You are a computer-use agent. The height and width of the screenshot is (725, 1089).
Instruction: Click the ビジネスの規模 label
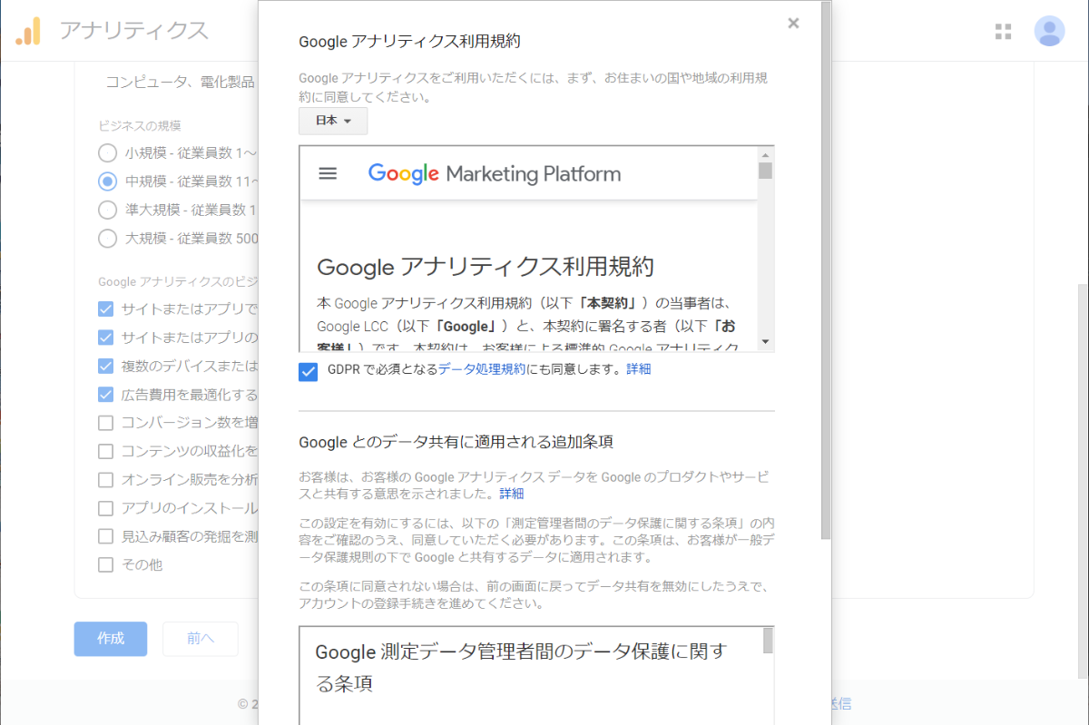[140, 125]
